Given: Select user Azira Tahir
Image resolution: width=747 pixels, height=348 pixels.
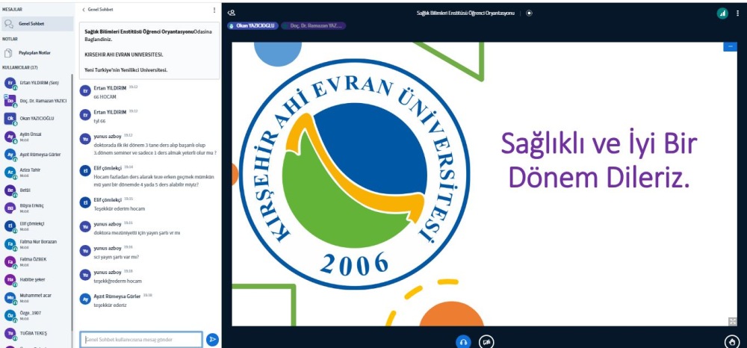Looking at the screenshot, I should pos(37,173).
